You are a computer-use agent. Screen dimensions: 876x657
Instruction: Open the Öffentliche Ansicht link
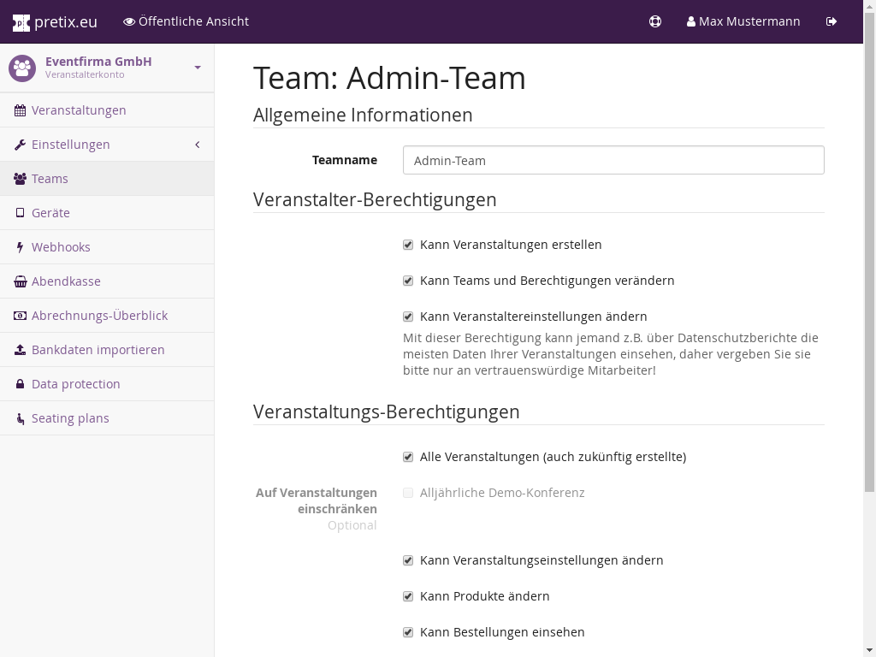pyautogui.click(x=186, y=21)
